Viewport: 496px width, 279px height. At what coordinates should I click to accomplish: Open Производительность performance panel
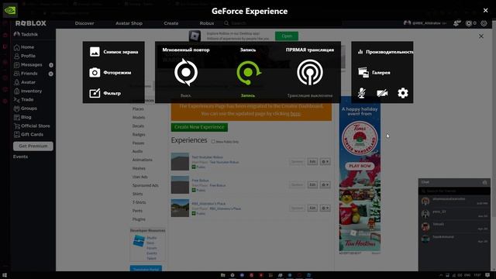pyautogui.click(x=385, y=52)
